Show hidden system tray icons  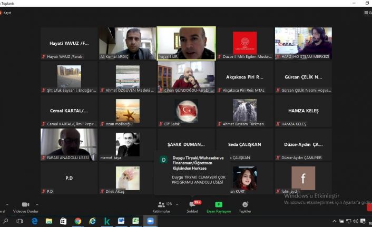coord(334,221)
